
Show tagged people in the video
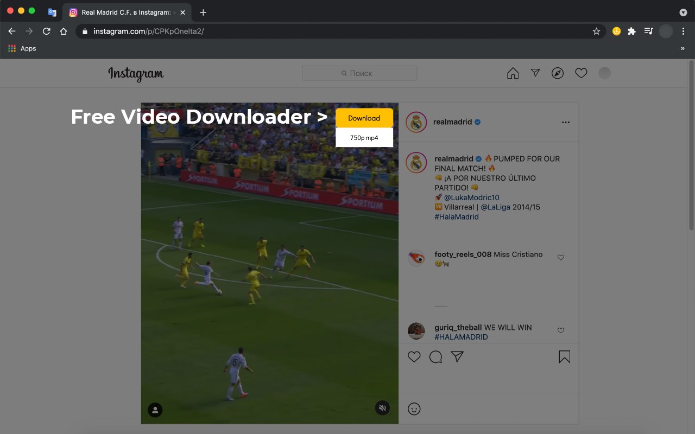[x=155, y=410]
